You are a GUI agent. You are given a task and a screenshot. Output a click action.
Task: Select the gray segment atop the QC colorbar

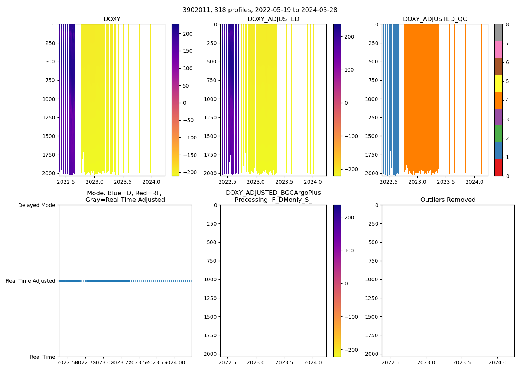[x=498, y=33]
